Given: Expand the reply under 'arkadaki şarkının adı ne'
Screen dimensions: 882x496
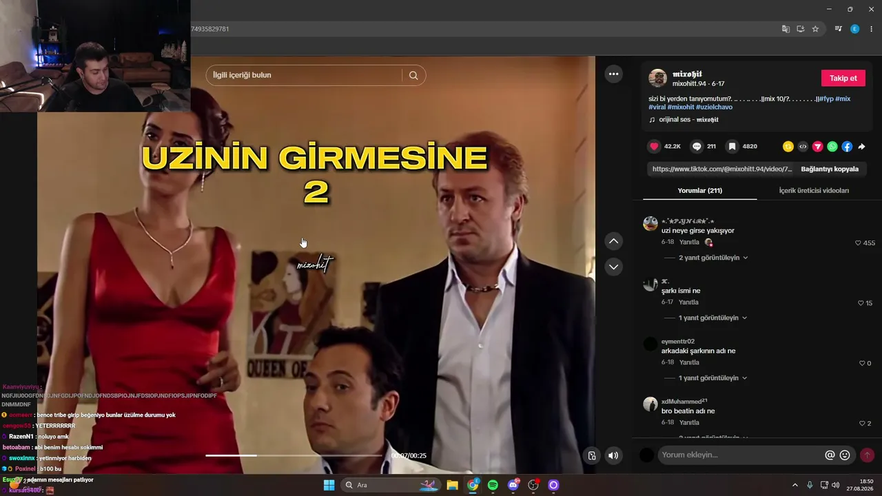Looking at the screenshot, I should (713, 378).
